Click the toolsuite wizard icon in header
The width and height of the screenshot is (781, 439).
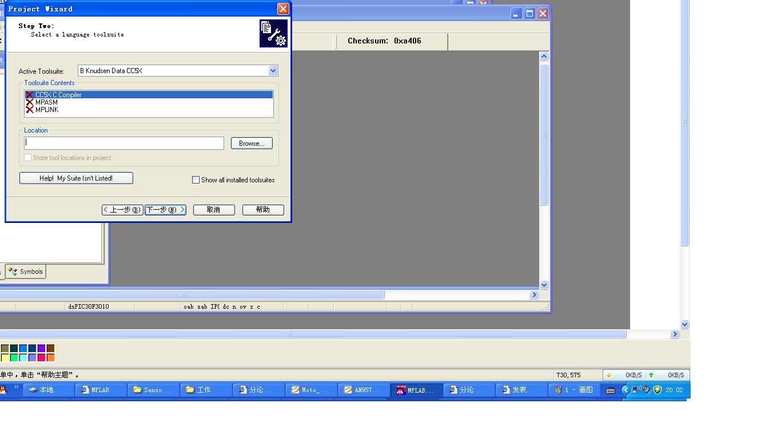[273, 33]
